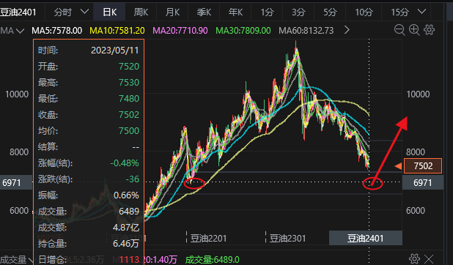Click the right axis 10000 label
The image size is (453, 265).
point(418,94)
